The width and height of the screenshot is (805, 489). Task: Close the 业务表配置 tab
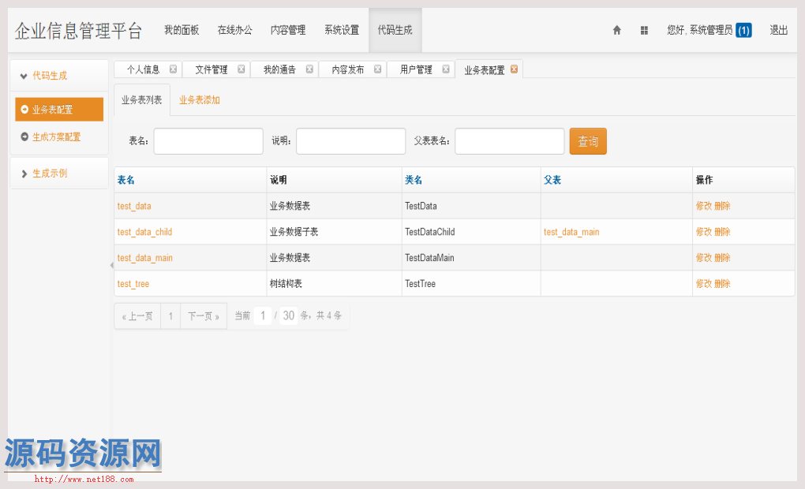tap(514, 69)
